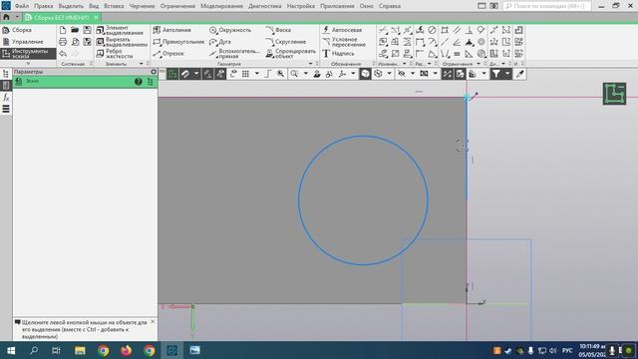Save document with floppy icon
638x359 pixels.
point(87,30)
